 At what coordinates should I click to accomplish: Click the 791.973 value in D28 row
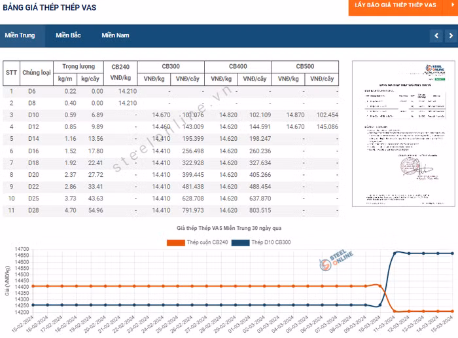tap(193, 210)
